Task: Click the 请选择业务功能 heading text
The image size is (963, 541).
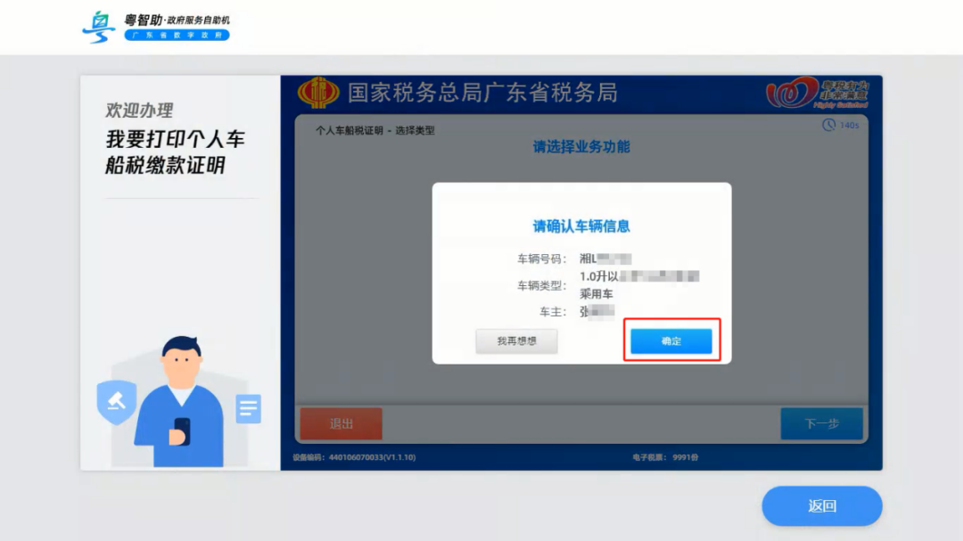Action: pyautogui.click(x=581, y=147)
